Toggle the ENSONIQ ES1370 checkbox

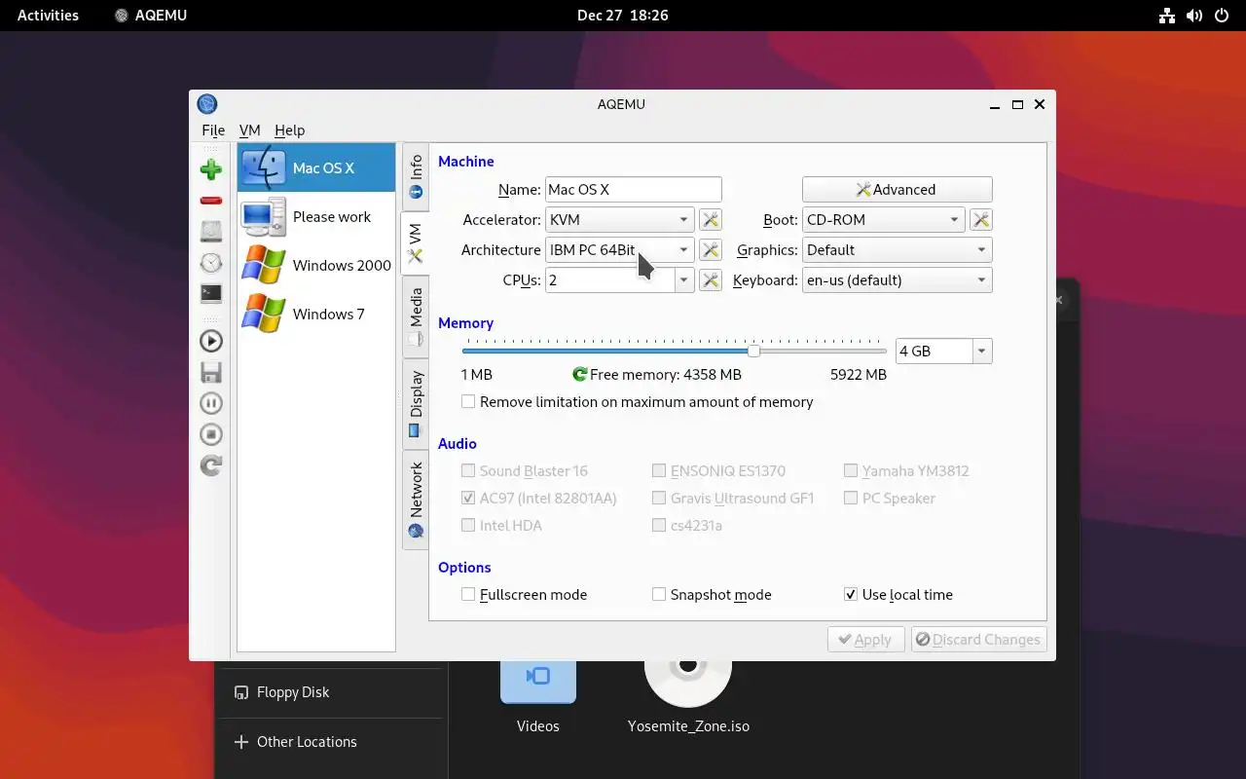(659, 470)
